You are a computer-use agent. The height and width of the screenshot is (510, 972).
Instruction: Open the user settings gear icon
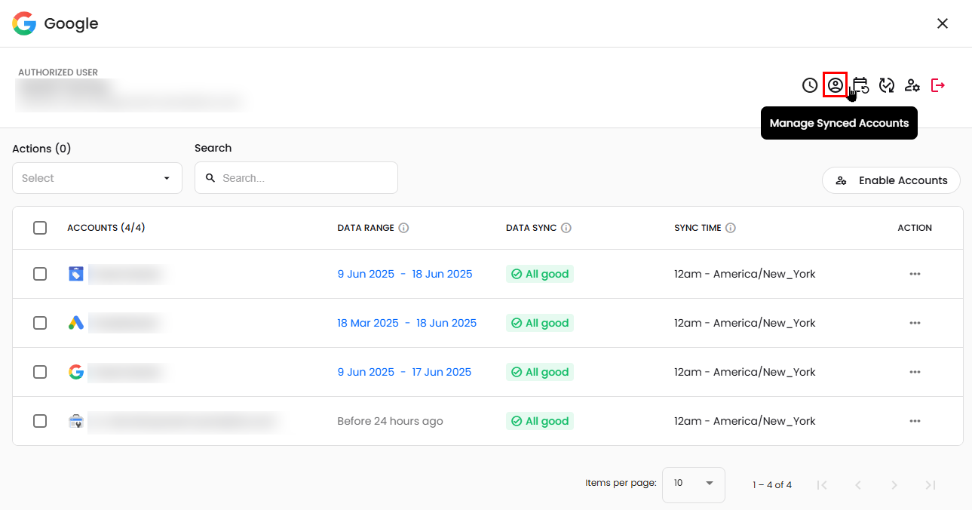(912, 85)
